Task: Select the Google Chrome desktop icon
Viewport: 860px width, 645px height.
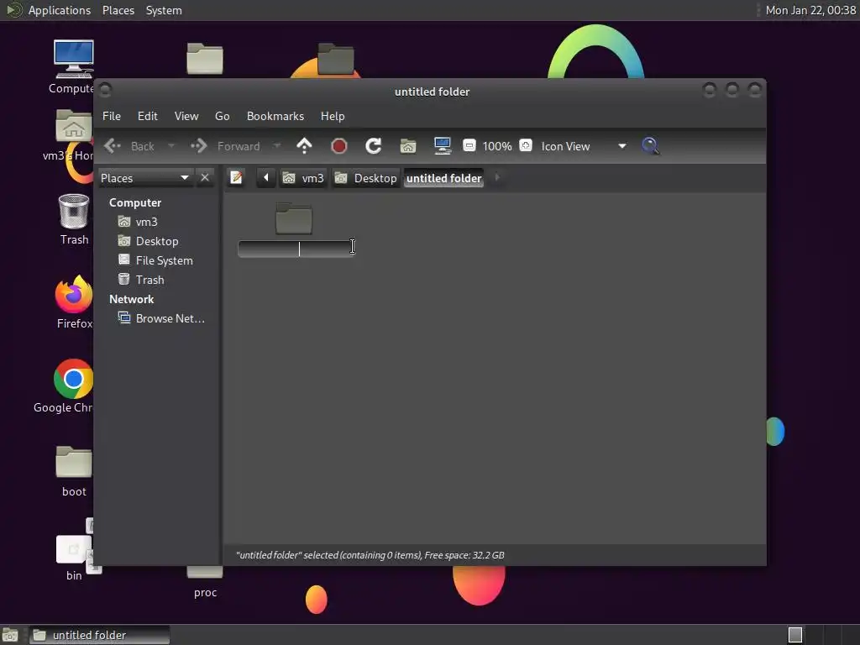Action: pyautogui.click(x=74, y=379)
